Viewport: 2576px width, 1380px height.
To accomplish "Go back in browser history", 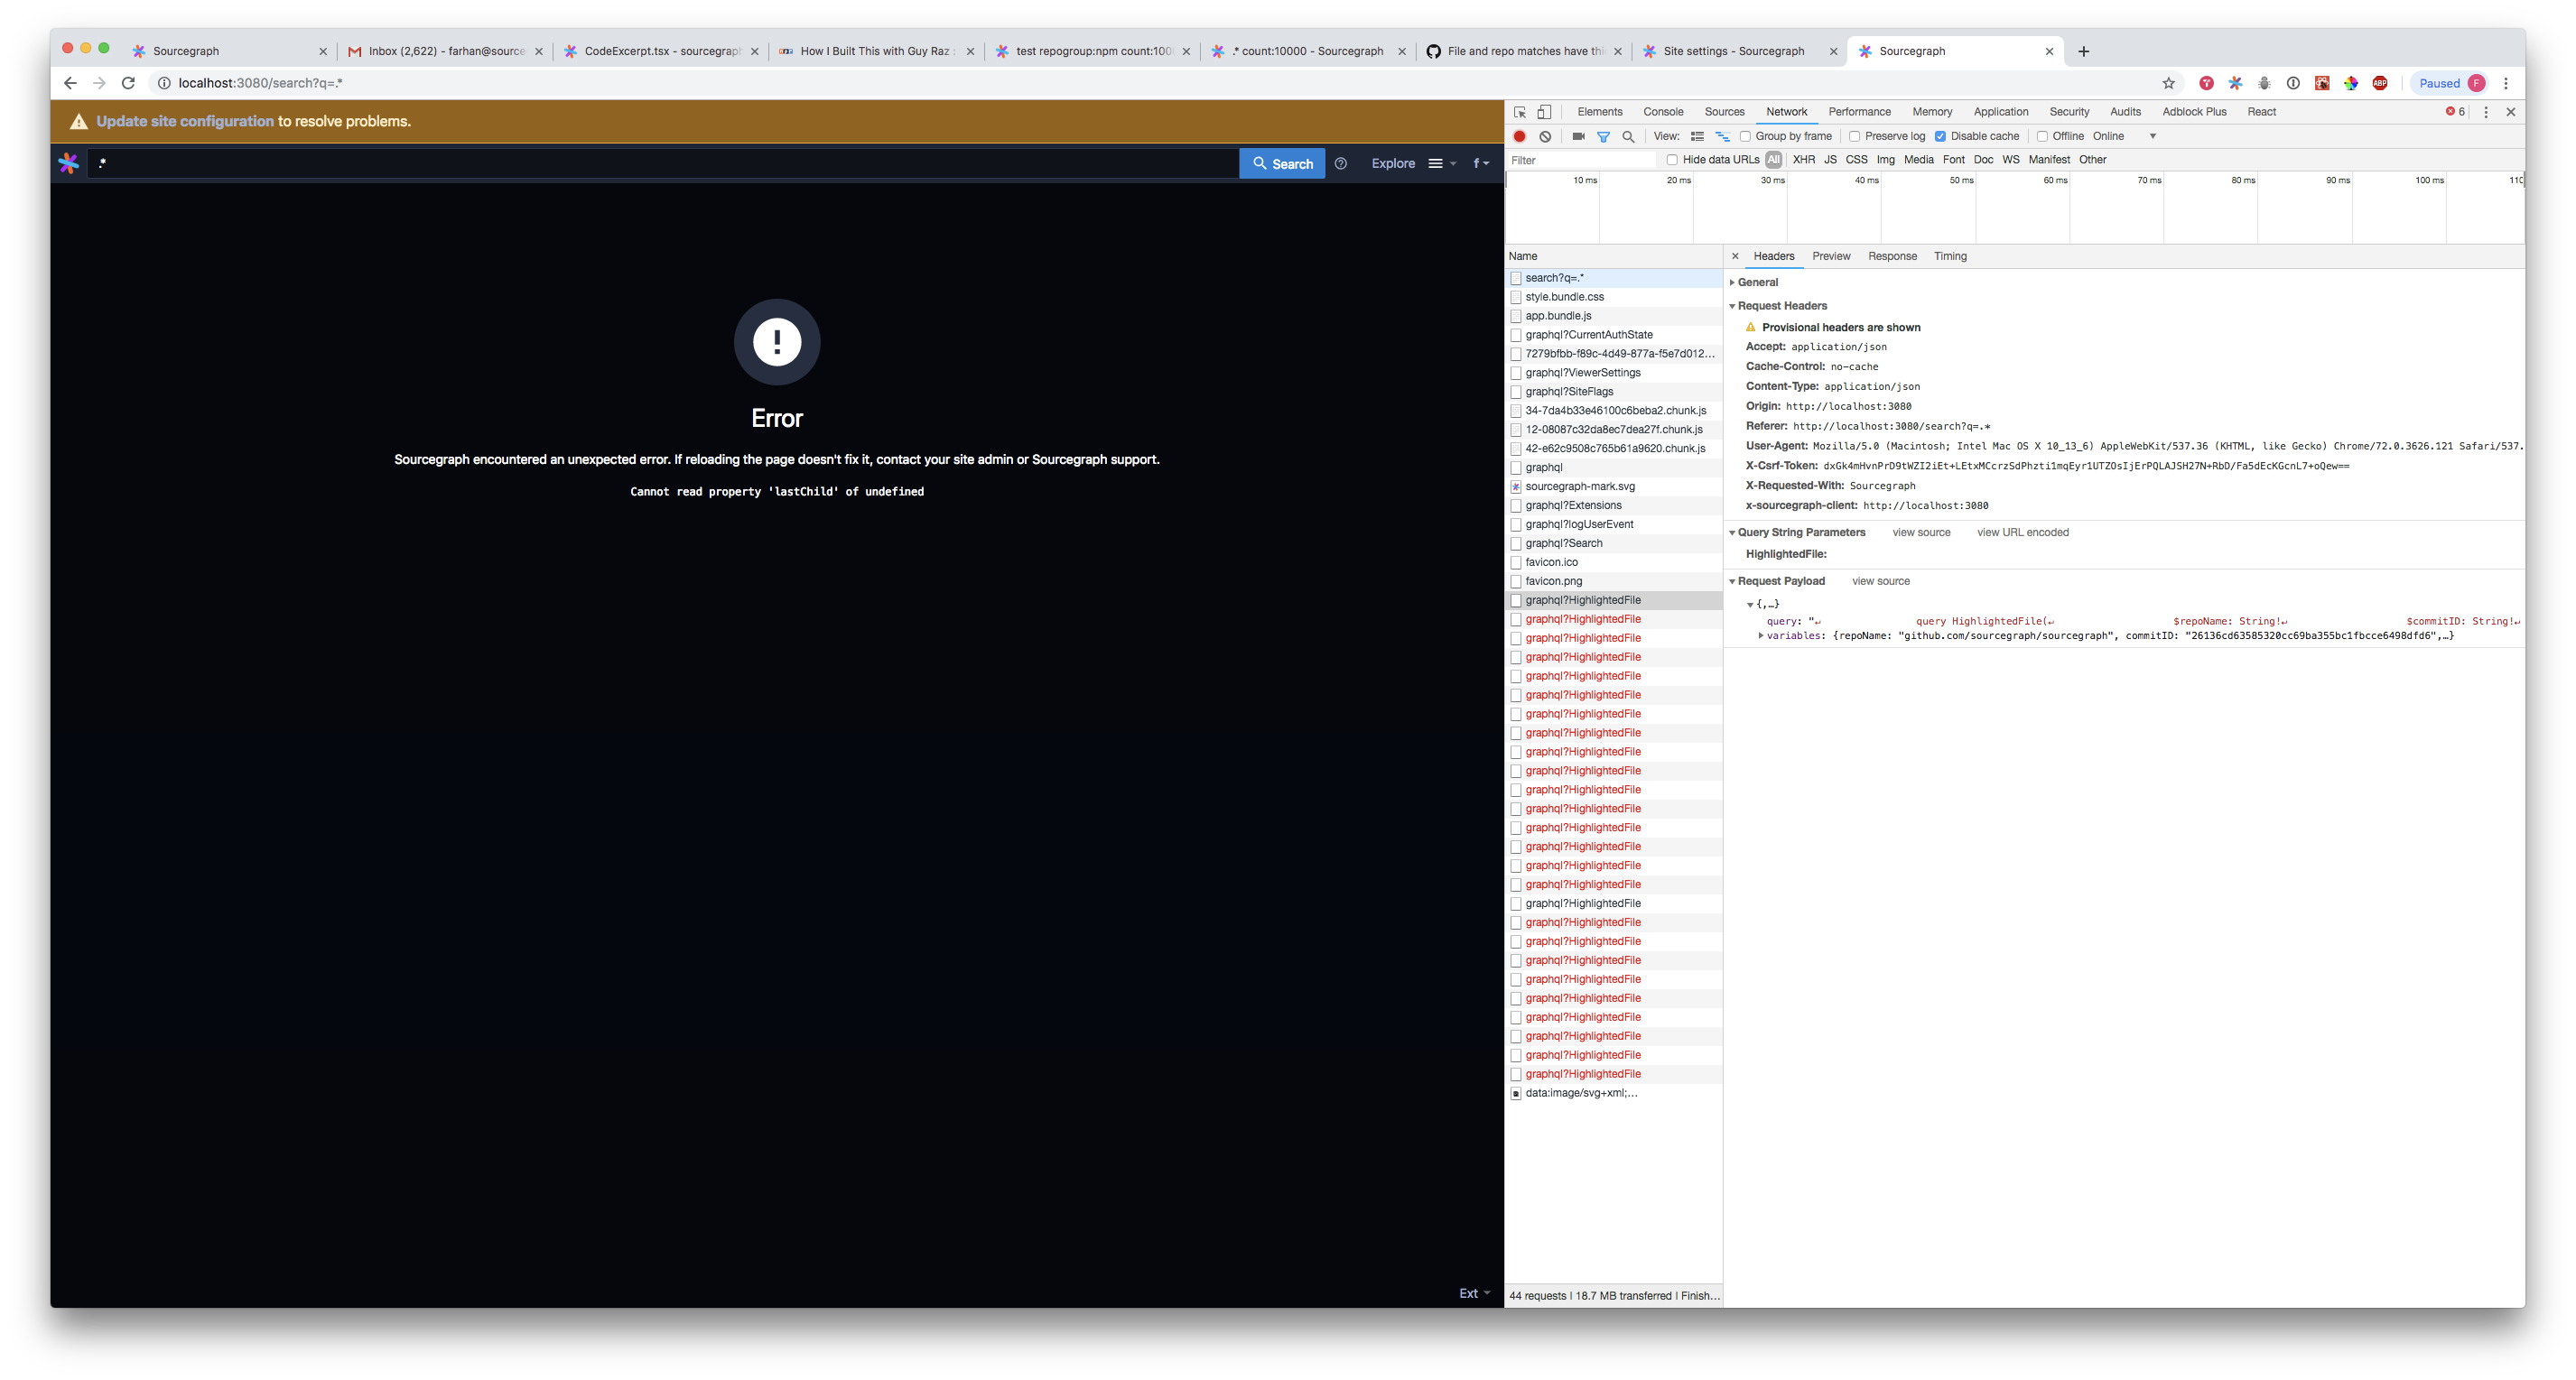I will pyautogui.click(x=70, y=83).
